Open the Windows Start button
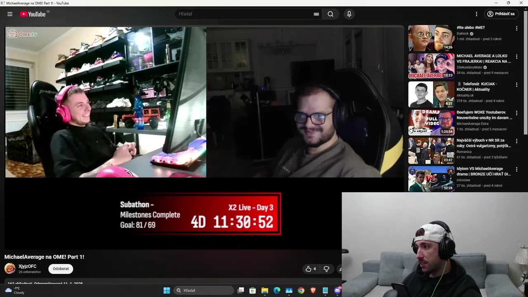 click(x=167, y=290)
